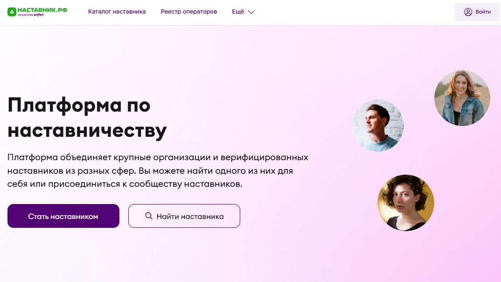Select the 'Найти наставника' outlined button label

(190, 217)
